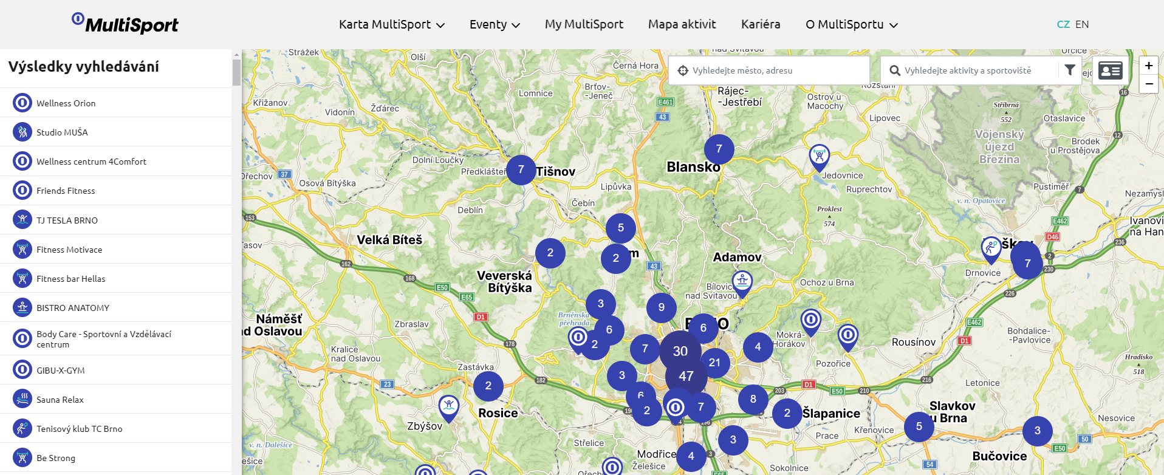
Task: Click the map pin near Jedovnice
Action: click(819, 157)
